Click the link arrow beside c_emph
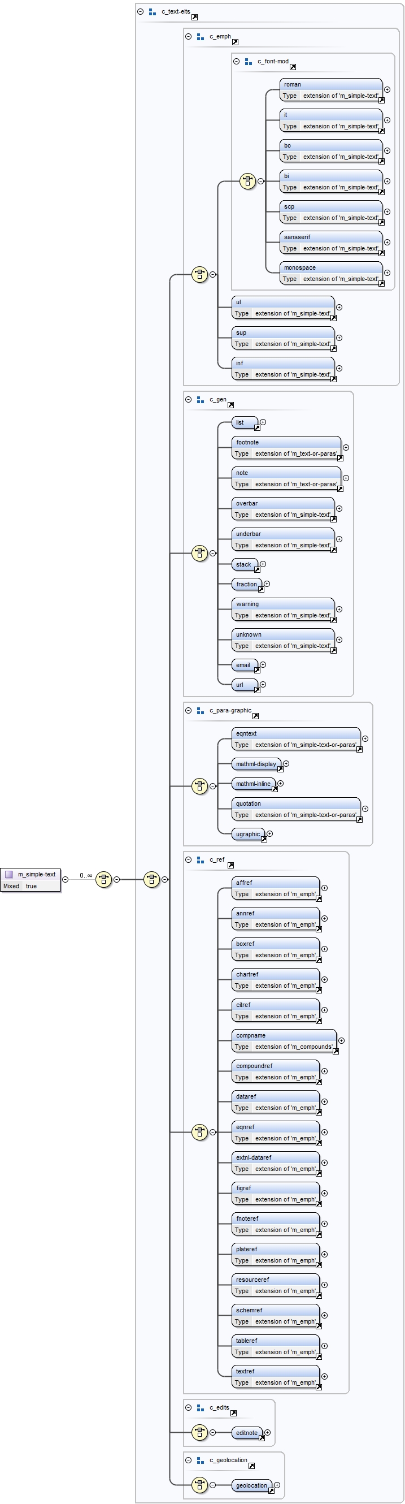 coord(235,42)
